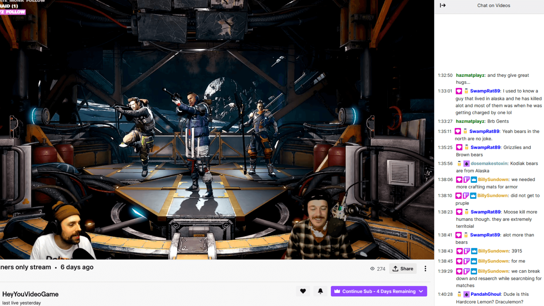Click the view count eye icon
Viewport: 544px width, 306px height.
click(x=372, y=269)
